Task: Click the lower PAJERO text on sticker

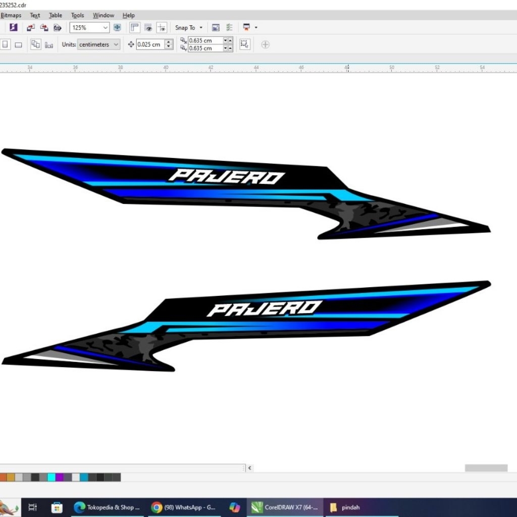Action: pyautogui.click(x=265, y=308)
